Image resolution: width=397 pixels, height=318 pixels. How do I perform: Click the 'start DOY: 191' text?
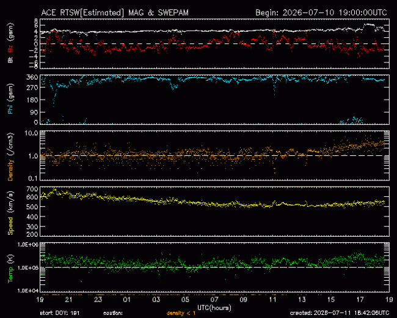60,313
